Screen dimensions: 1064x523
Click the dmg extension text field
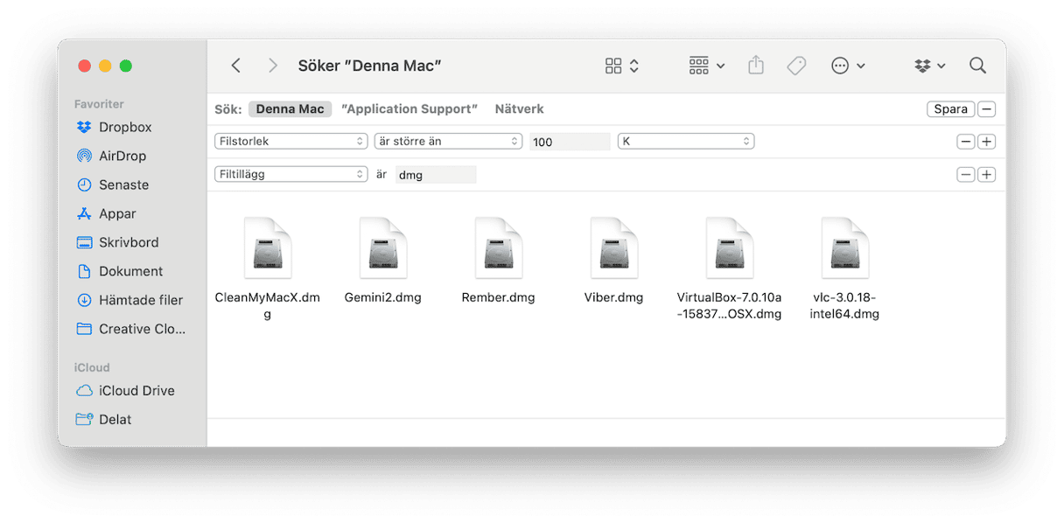[435, 175]
